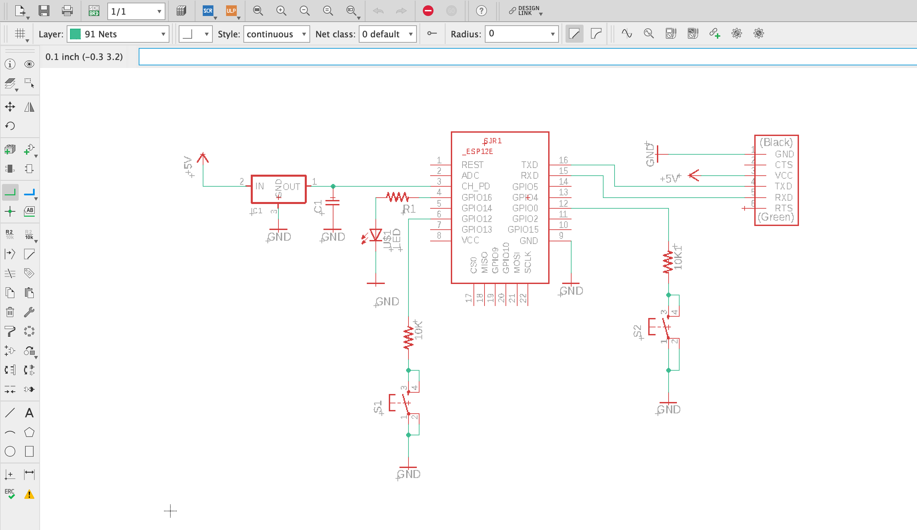This screenshot has height=530, width=917.
Task: Open the wire bend style dropdown
Action: click(x=195, y=34)
